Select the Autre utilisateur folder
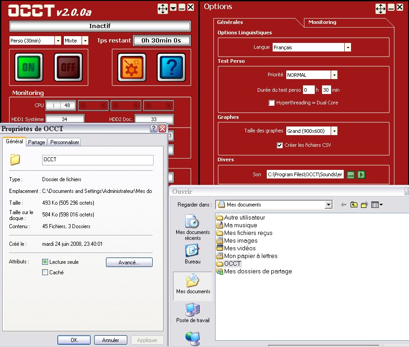409x347 pixels. tap(241, 217)
